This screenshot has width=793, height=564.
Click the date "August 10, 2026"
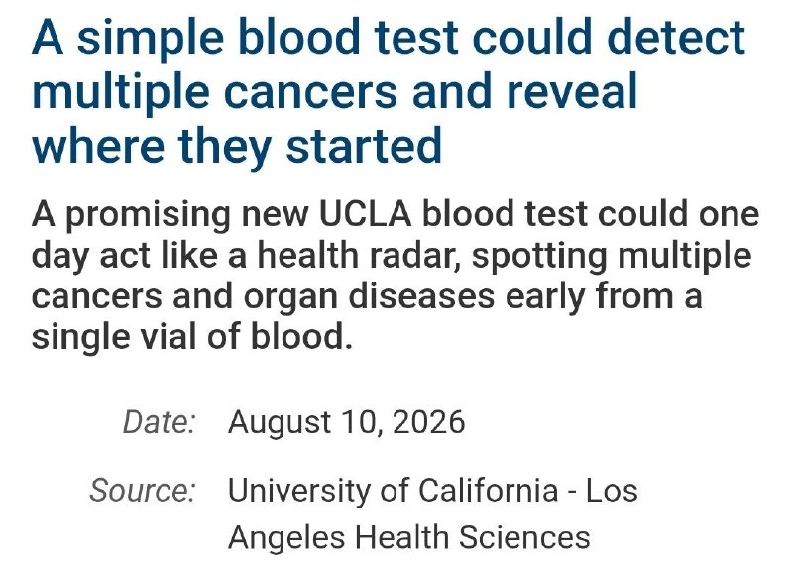pos(346,423)
